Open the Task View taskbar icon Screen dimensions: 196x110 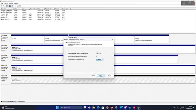pyautogui.click(x=85, y=108)
